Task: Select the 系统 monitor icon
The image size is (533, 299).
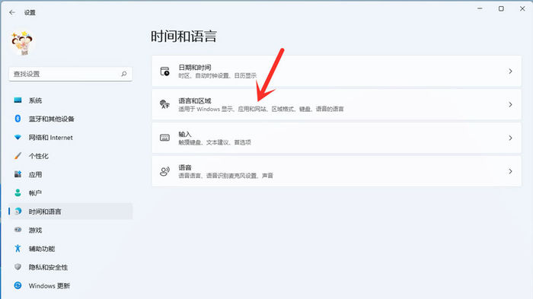Action: pos(18,100)
